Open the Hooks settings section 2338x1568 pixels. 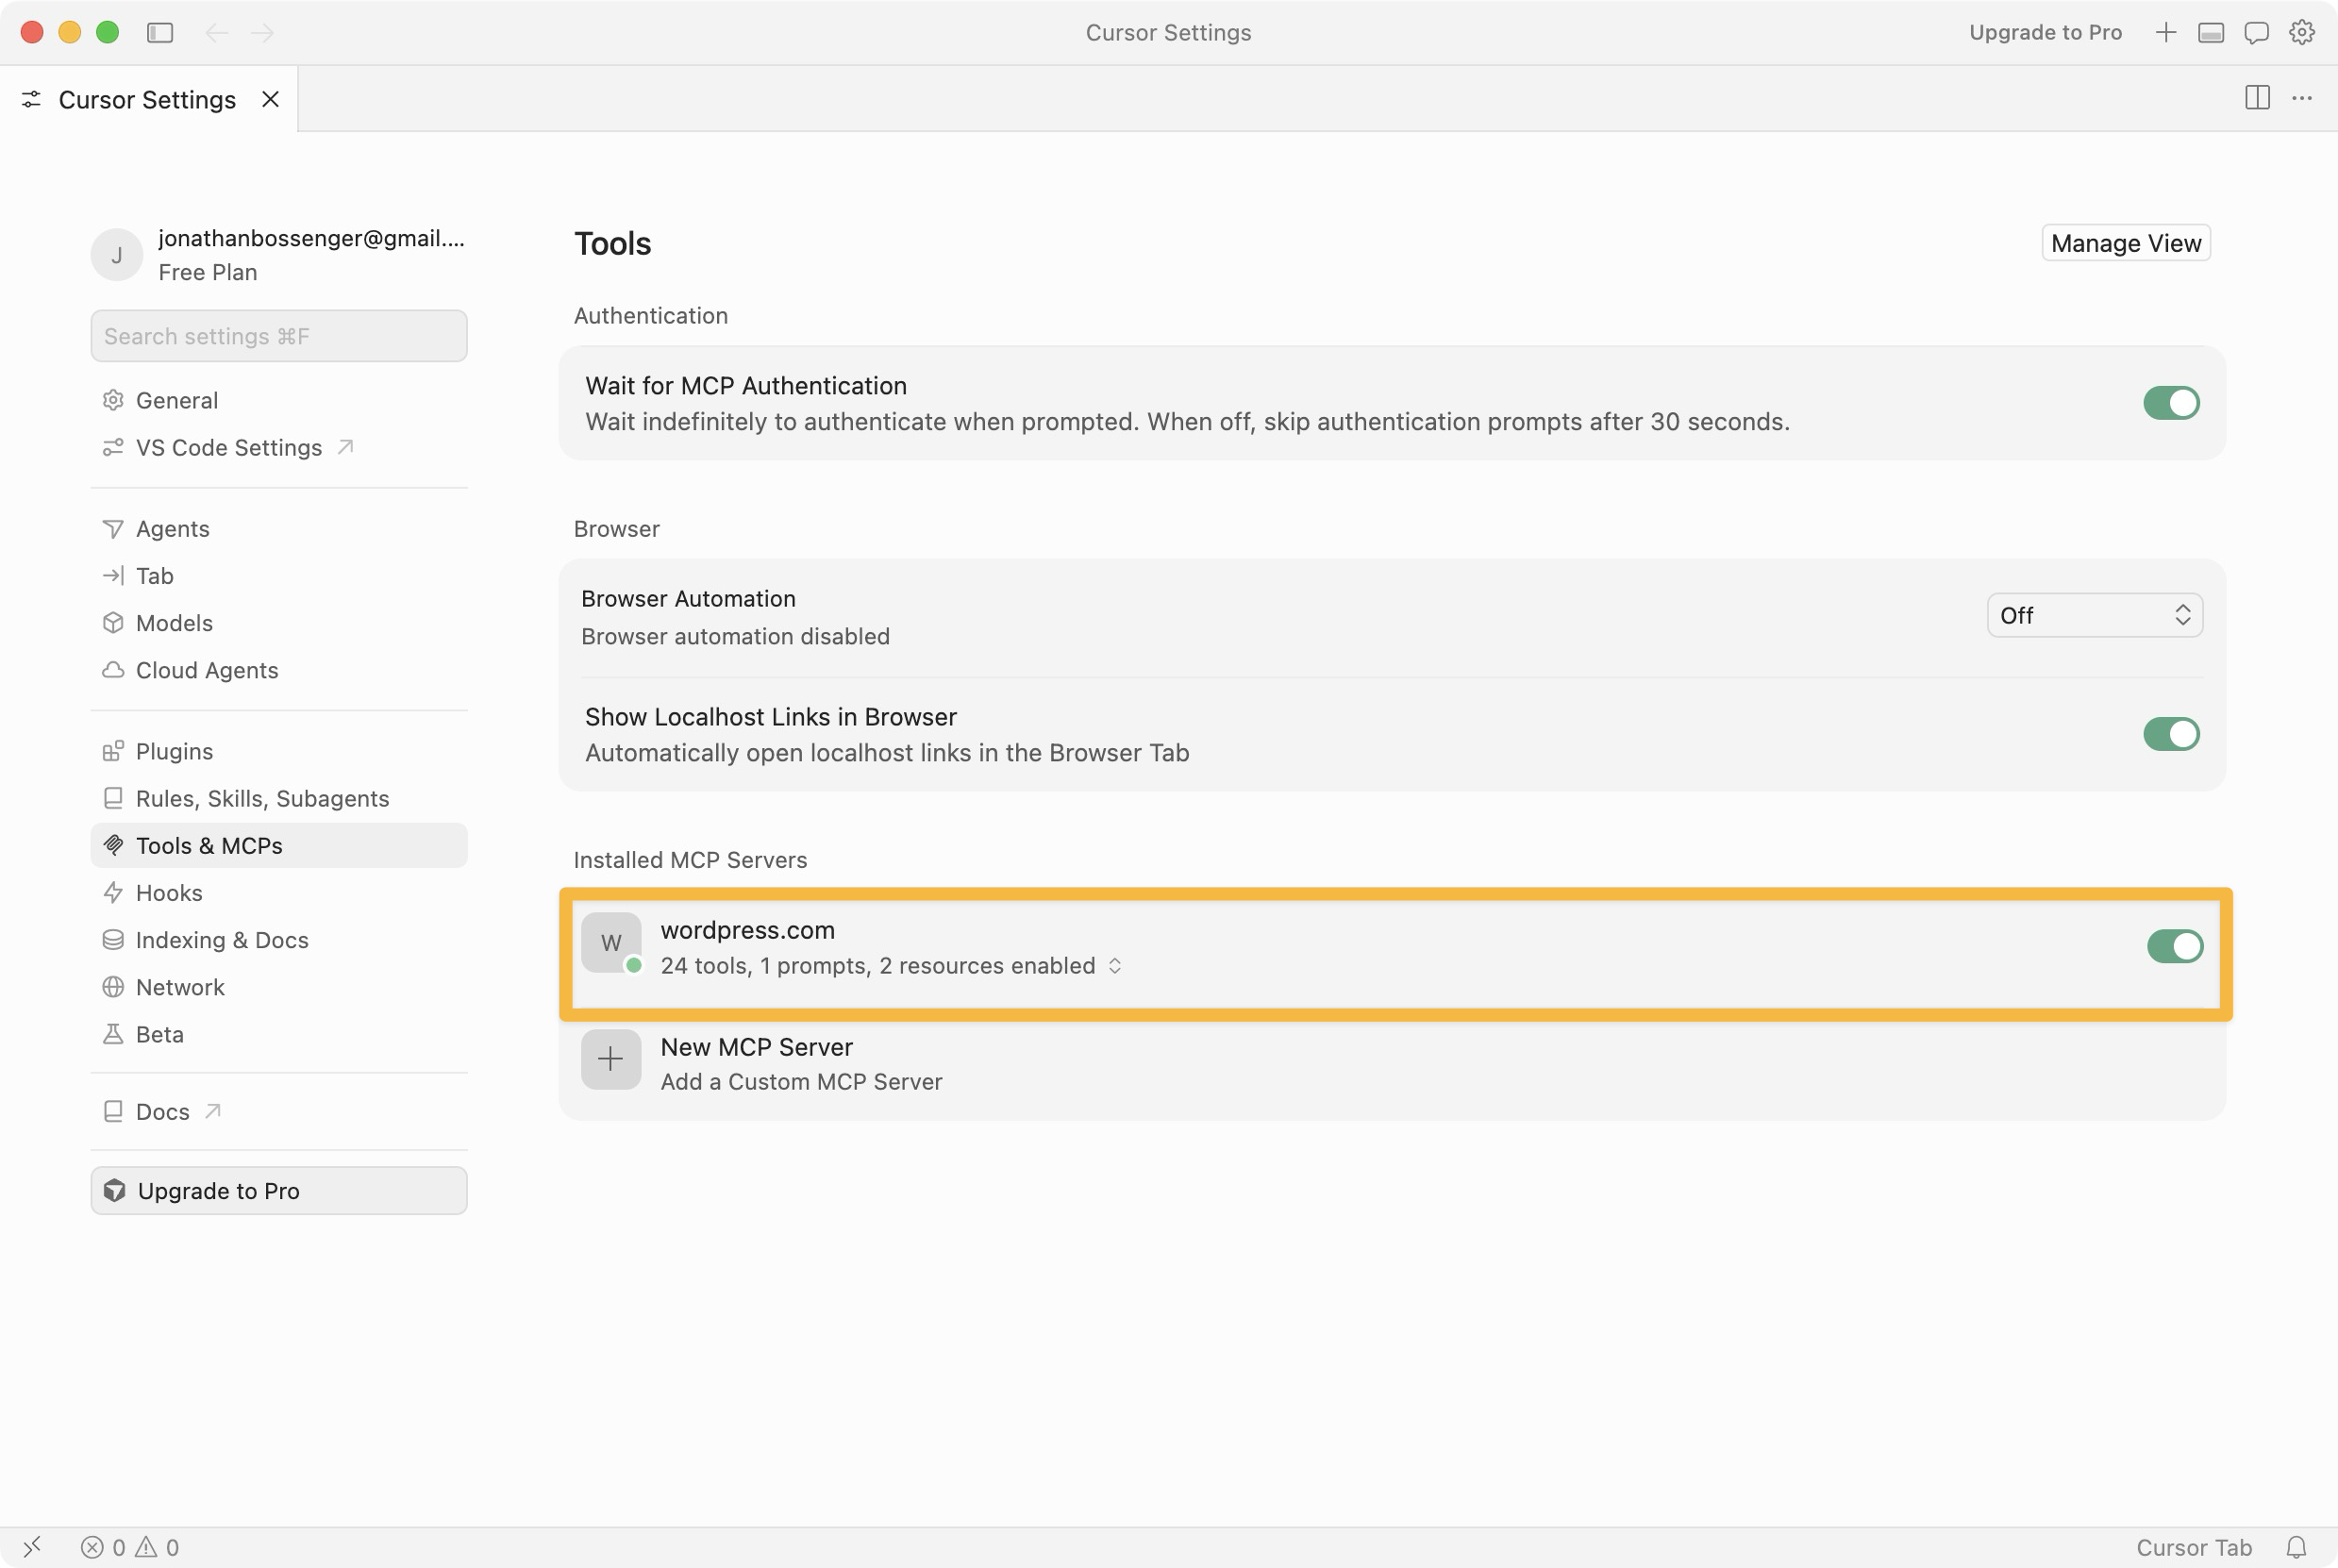click(x=279, y=892)
